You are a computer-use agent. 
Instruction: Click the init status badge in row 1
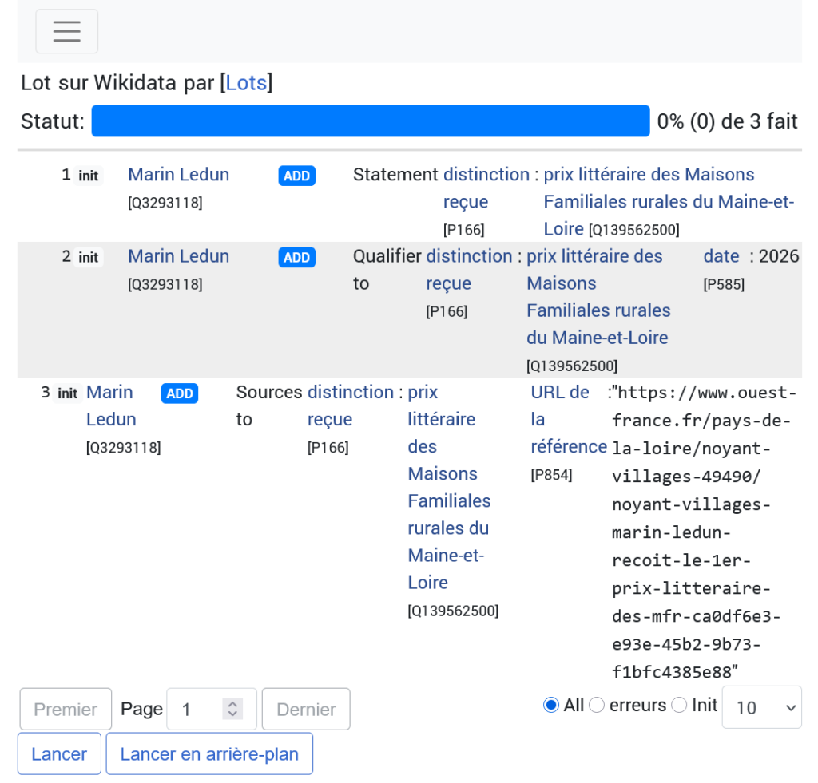click(88, 176)
